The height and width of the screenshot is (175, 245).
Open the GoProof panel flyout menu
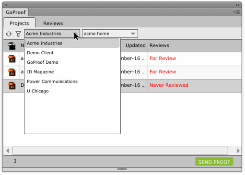pos(236,12)
